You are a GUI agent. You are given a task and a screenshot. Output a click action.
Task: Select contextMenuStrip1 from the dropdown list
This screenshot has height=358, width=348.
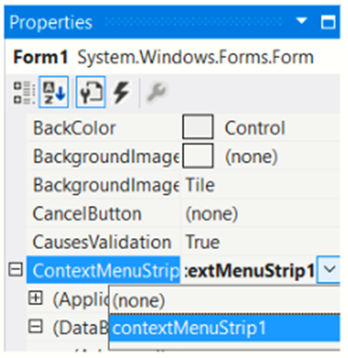[189, 328]
